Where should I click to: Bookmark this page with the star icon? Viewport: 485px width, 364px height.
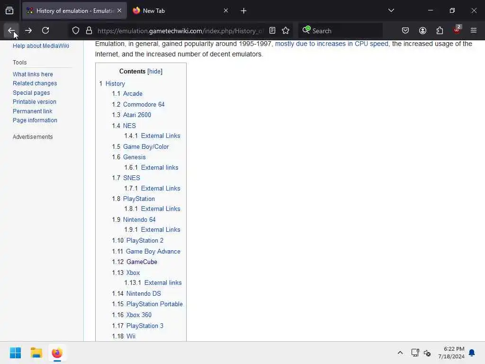(286, 31)
